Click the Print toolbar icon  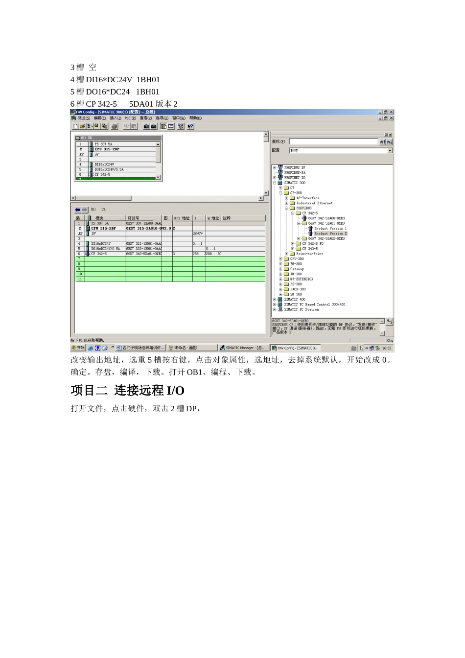[115, 126]
